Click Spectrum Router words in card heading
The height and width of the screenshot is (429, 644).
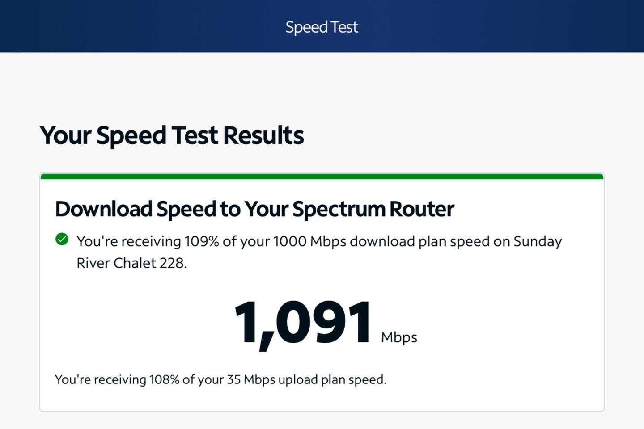click(x=373, y=209)
